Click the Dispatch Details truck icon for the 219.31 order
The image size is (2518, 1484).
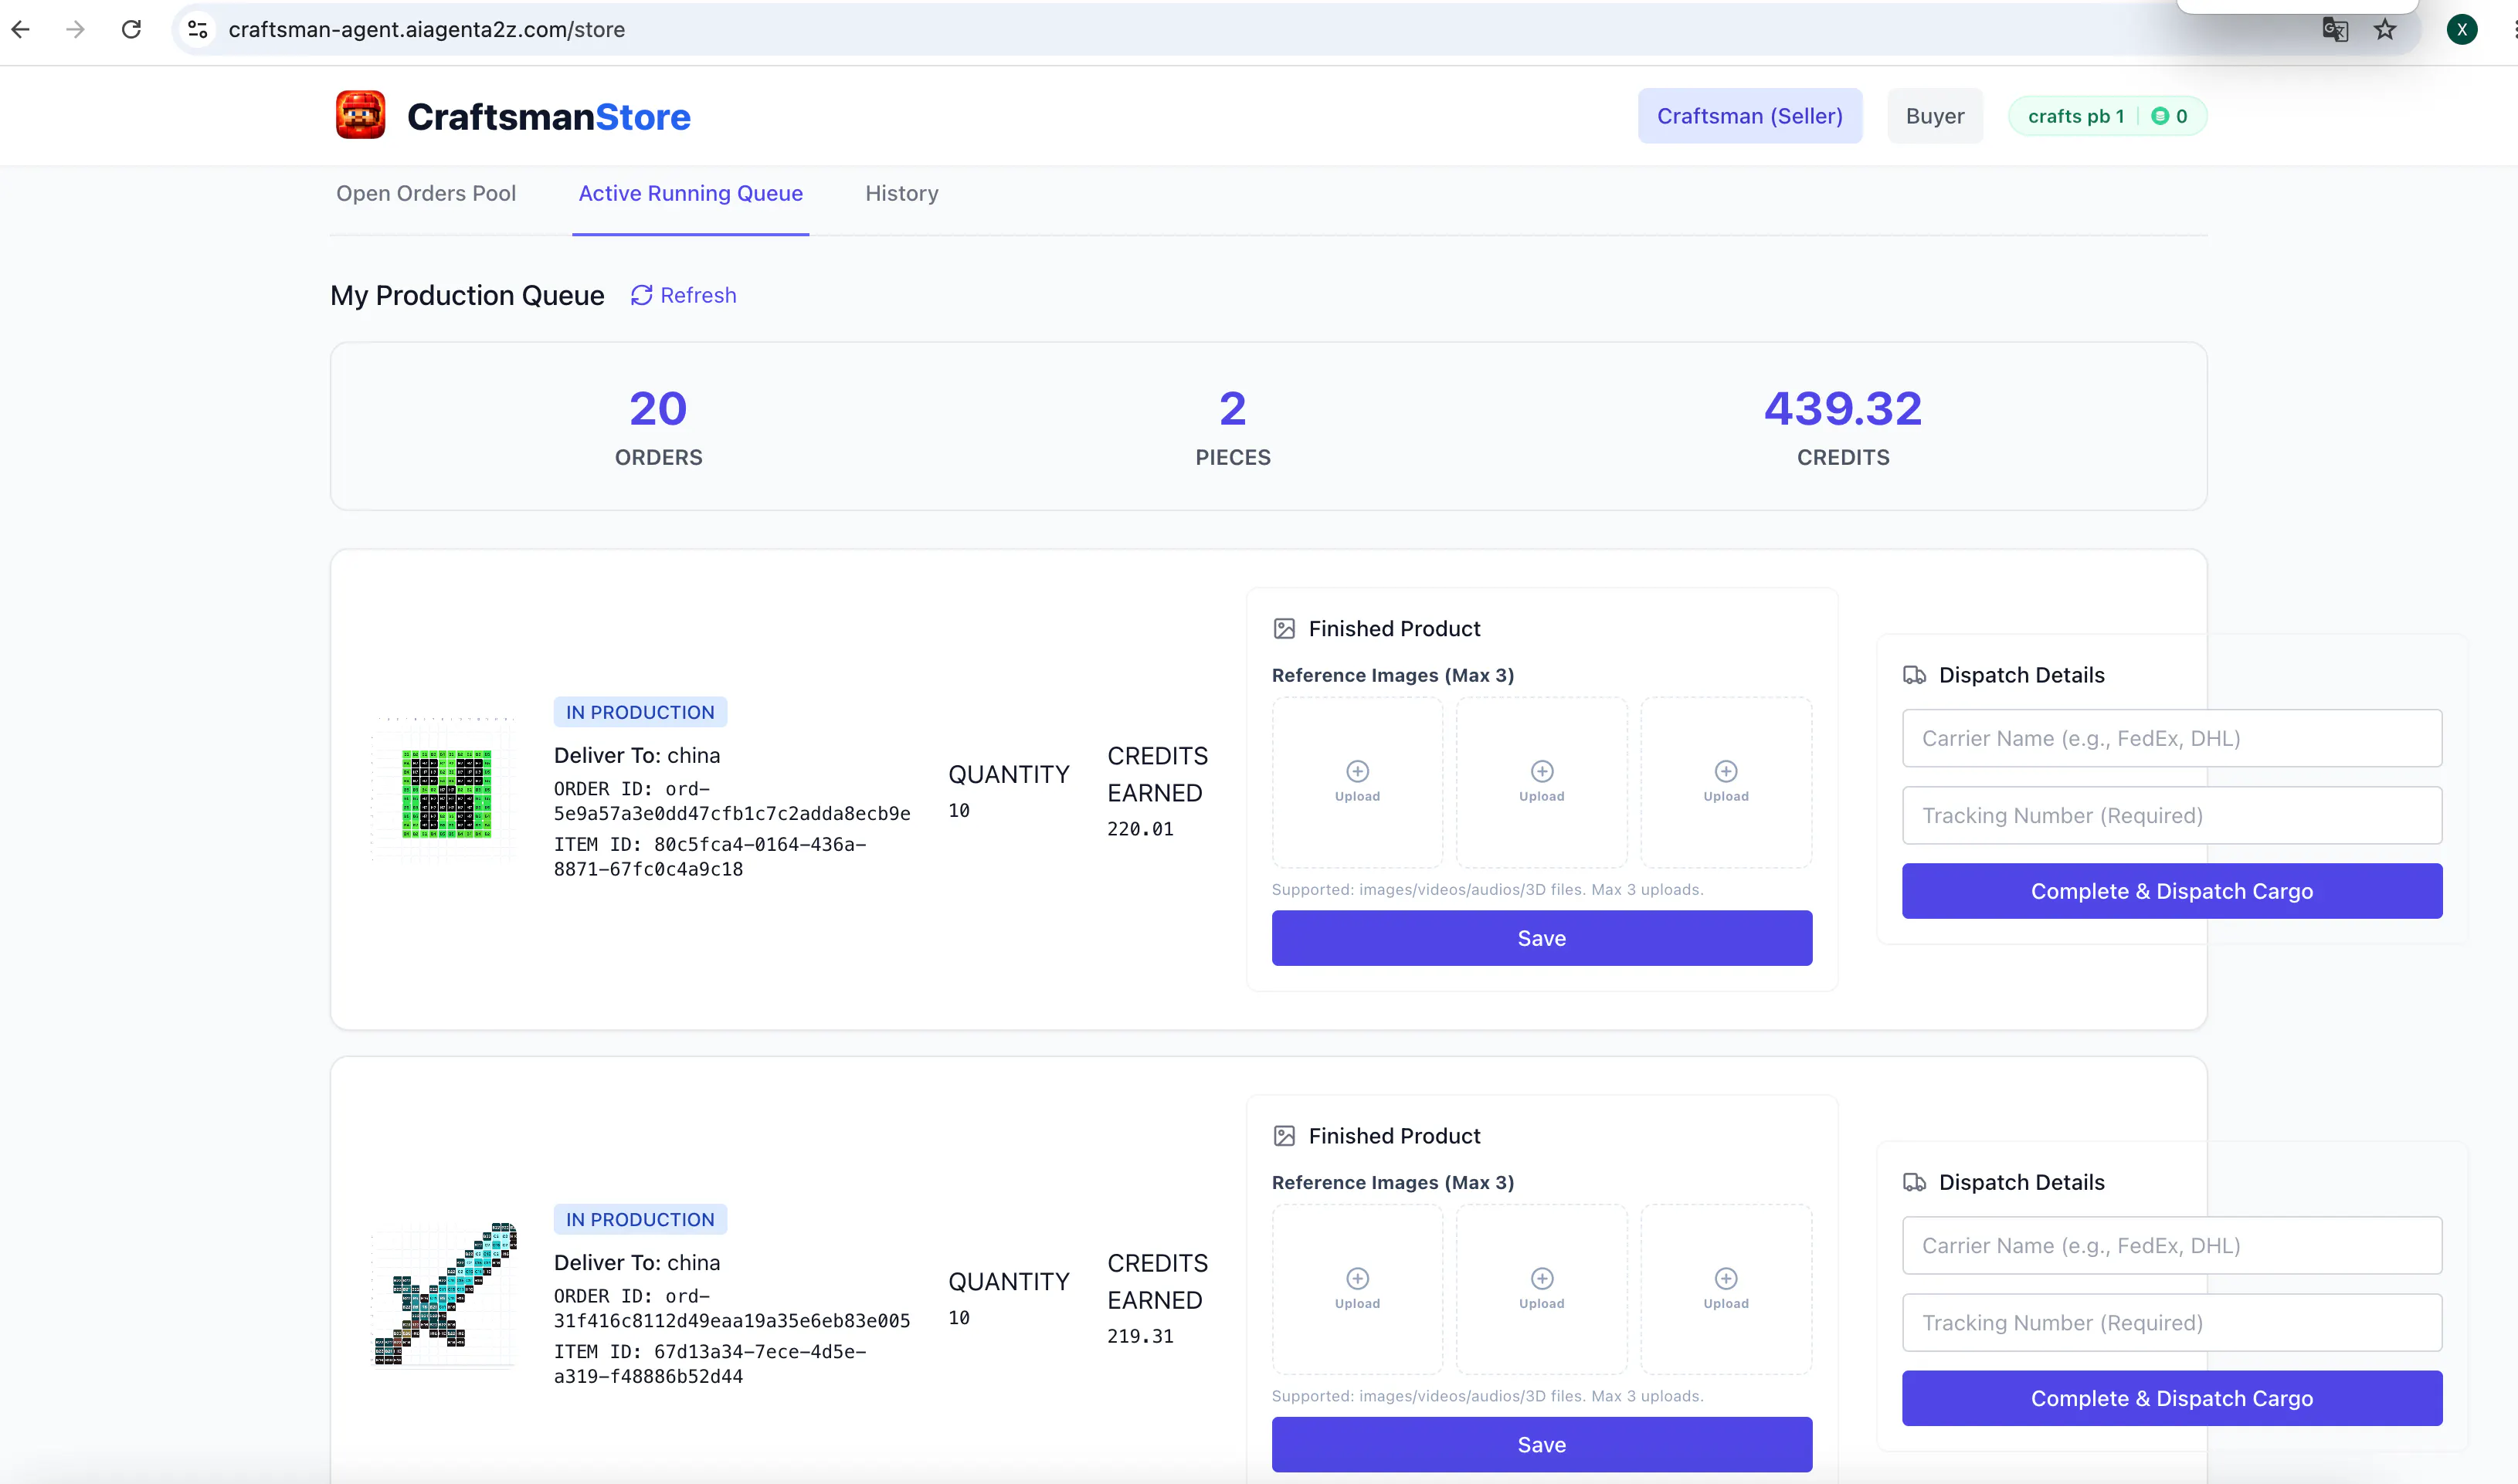(1914, 1182)
